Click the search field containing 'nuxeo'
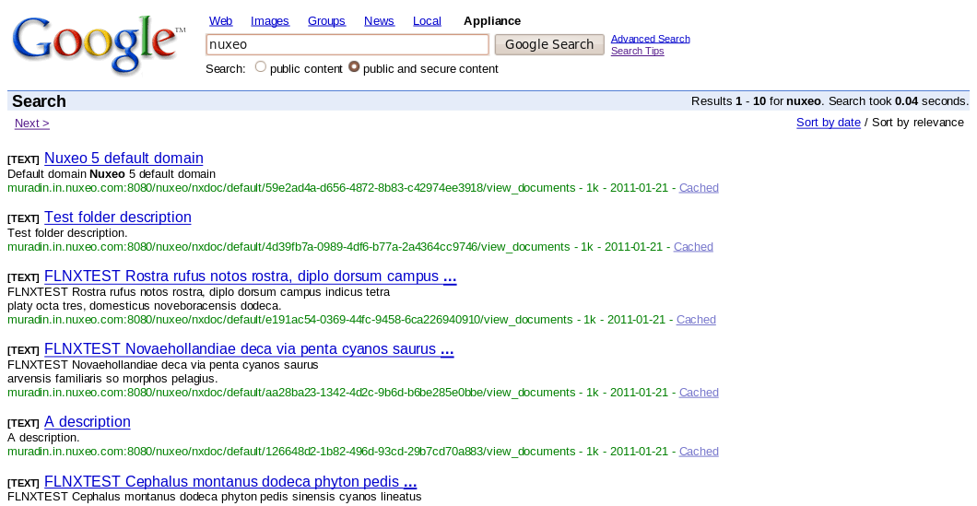The height and width of the screenshot is (506, 977). tap(347, 44)
